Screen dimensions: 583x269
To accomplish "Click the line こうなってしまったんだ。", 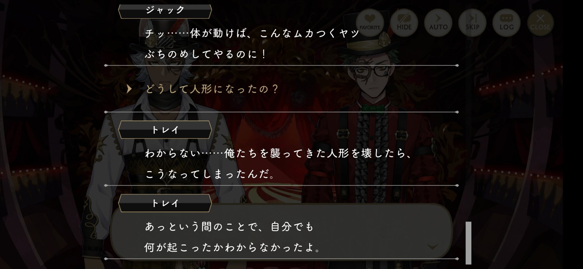I will click(210, 174).
